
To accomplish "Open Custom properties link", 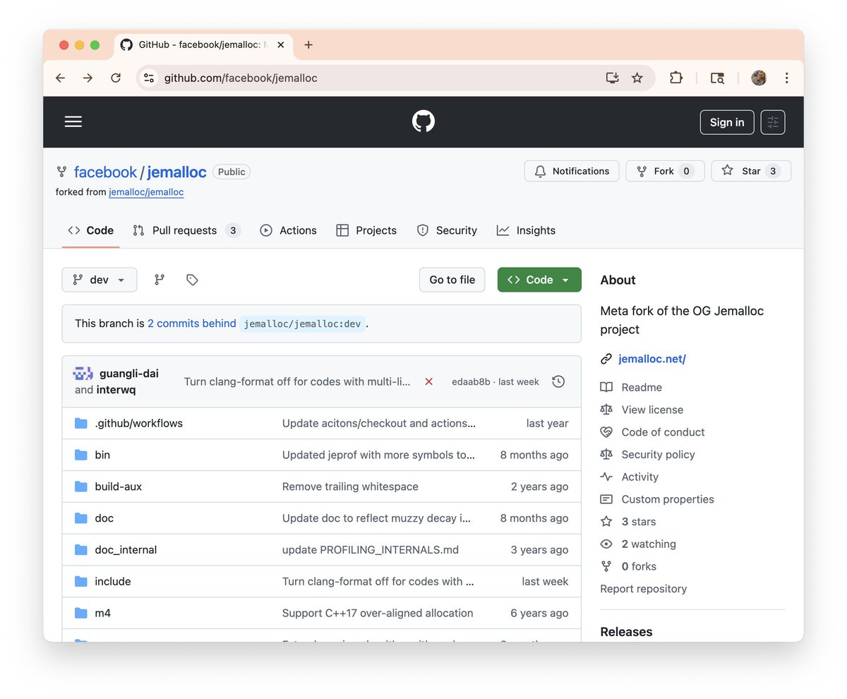I will pyautogui.click(x=668, y=499).
